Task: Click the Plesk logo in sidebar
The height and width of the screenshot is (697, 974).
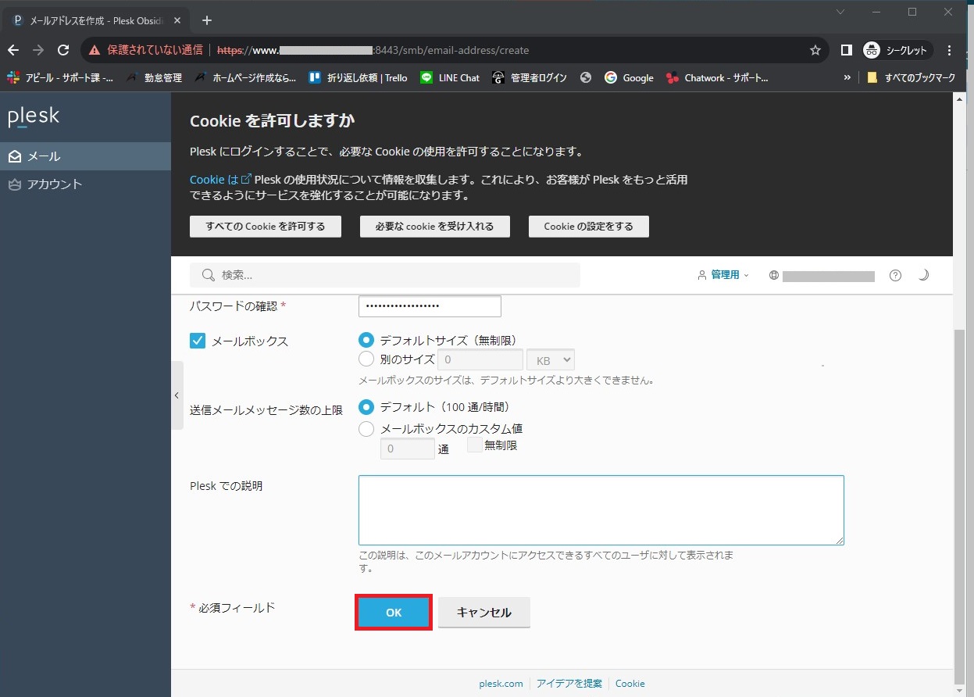Action: coord(34,117)
